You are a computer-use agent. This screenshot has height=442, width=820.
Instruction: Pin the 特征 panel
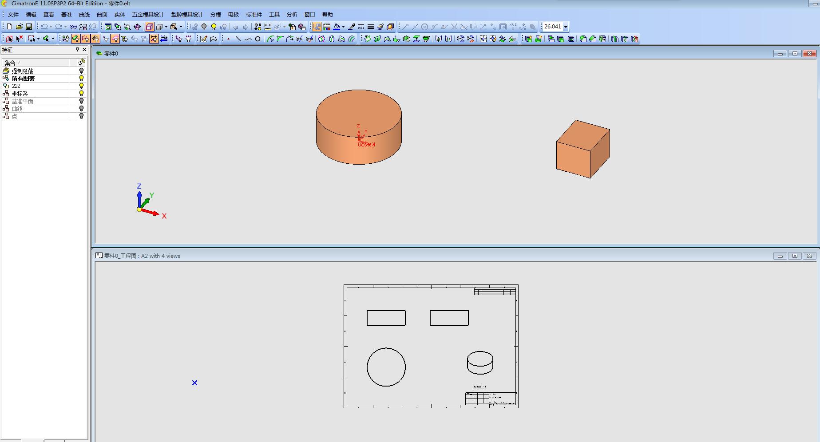[77, 50]
